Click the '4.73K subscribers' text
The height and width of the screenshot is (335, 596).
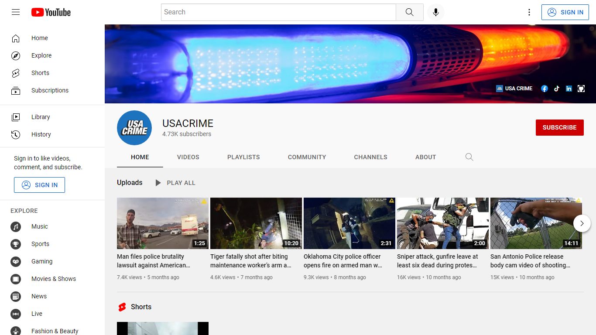click(187, 134)
